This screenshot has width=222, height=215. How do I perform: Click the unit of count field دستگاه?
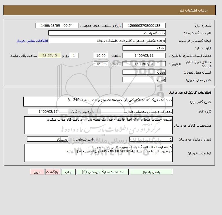tap(48, 139)
